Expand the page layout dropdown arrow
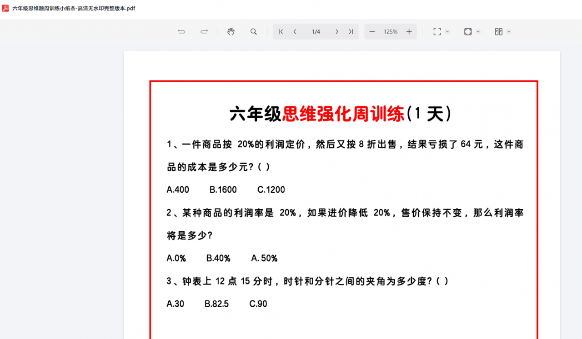The image size is (582, 339). [x=509, y=32]
